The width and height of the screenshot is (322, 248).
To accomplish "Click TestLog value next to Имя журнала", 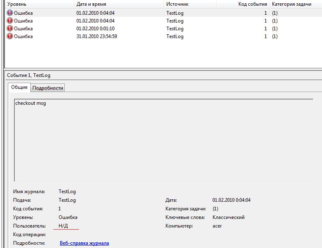I will pyautogui.click(x=67, y=192).
